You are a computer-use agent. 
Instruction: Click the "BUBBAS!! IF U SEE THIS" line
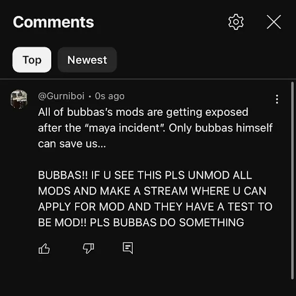pos(145,175)
